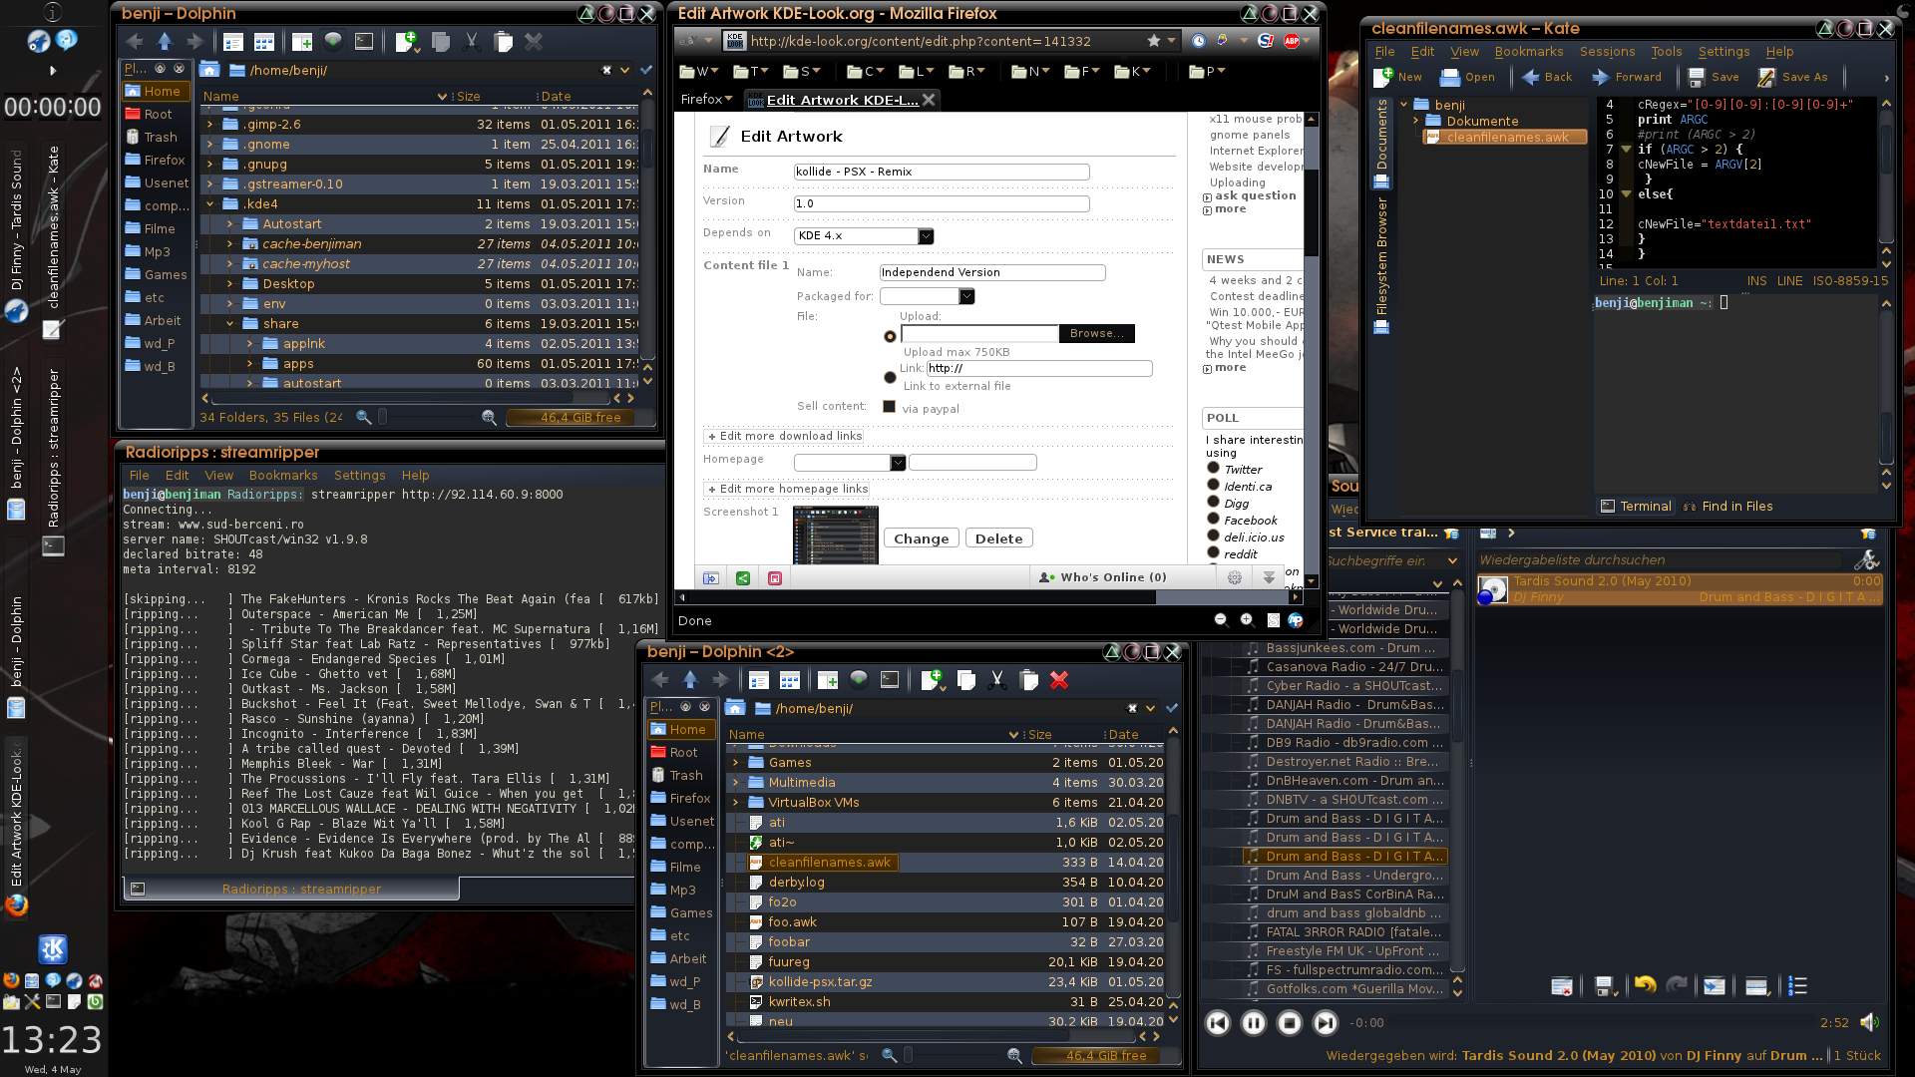Click Firefox icon in the left panel

click(16, 905)
